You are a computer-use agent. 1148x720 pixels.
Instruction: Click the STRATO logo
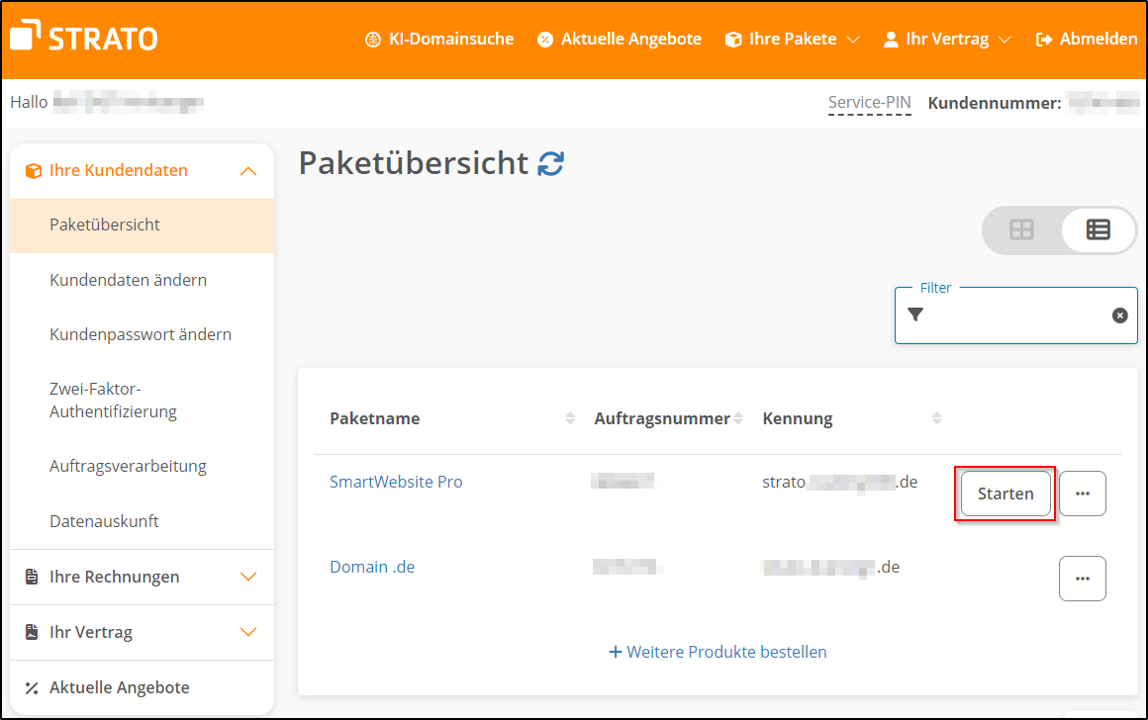pos(83,37)
